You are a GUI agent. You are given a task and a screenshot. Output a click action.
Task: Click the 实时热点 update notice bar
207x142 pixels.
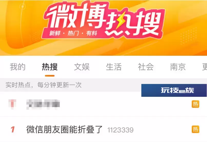71,85
